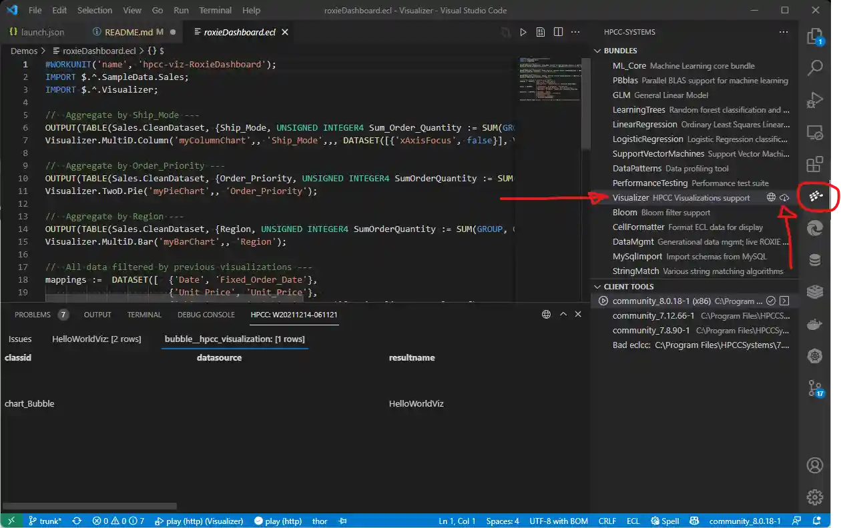841x528 pixels.
Task: Click the globe icon in Visualizer row
Action: point(771,198)
